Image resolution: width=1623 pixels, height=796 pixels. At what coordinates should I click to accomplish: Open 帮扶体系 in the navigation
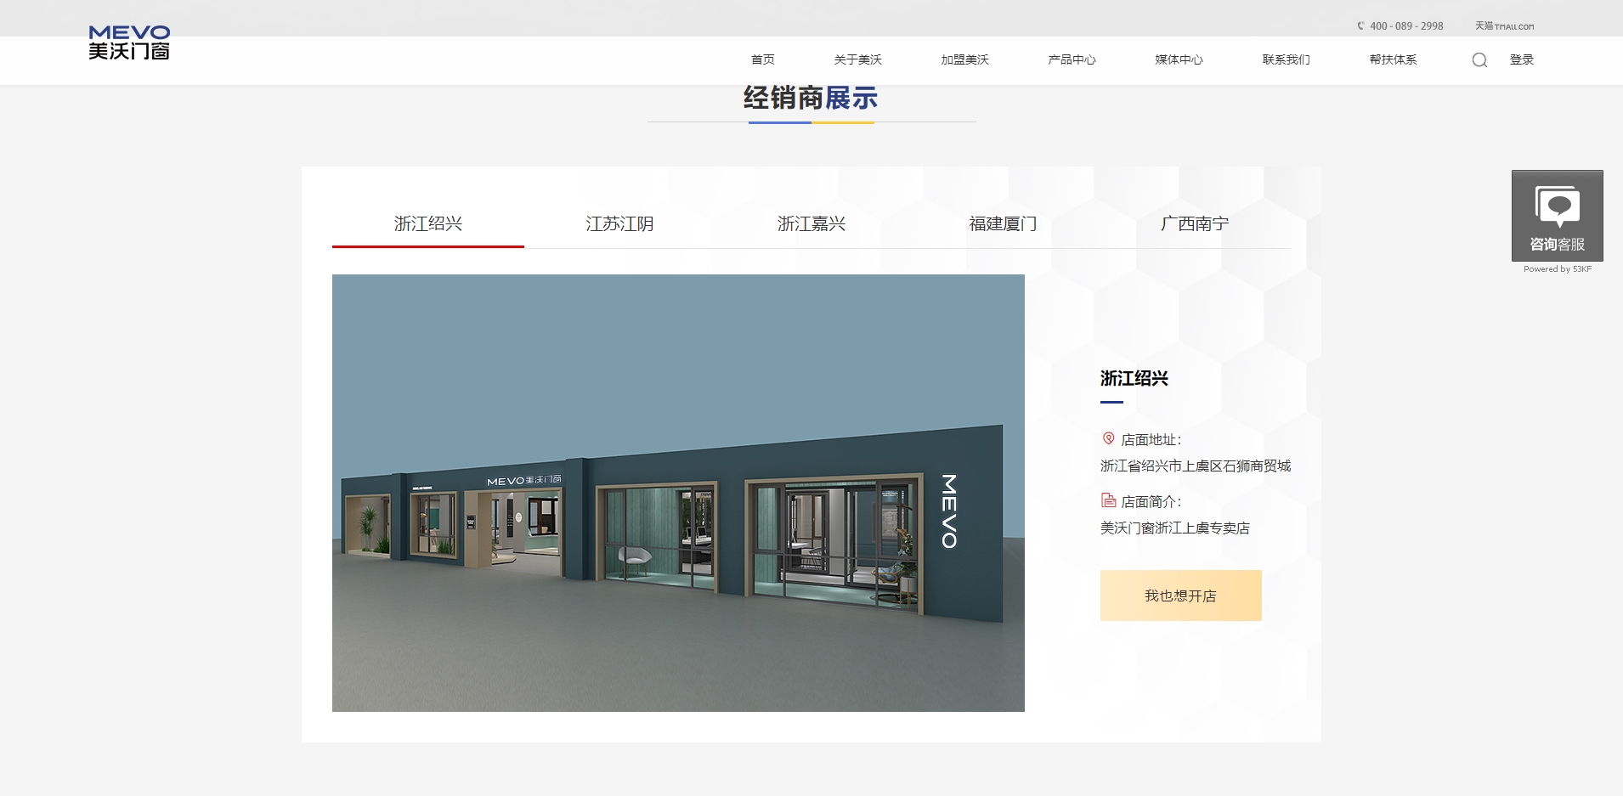point(1393,59)
